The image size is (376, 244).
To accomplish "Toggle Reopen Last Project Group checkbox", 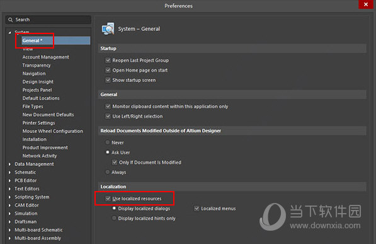I will pos(108,61).
